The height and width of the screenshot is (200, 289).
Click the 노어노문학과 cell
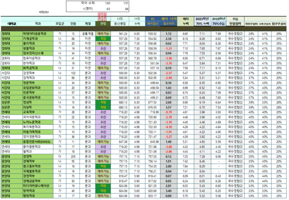click(x=38, y=122)
